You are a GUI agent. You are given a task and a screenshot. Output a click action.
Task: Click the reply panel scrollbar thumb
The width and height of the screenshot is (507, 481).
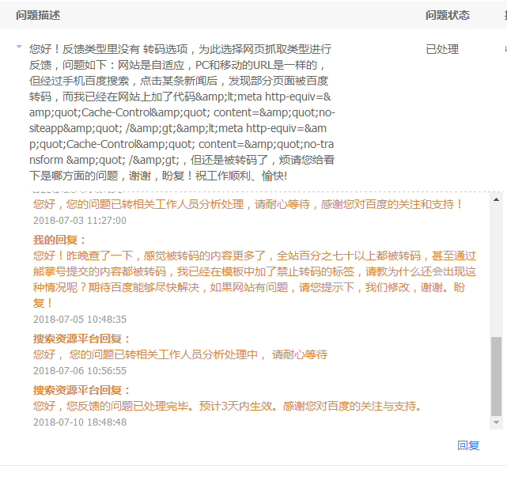[x=497, y=377]
